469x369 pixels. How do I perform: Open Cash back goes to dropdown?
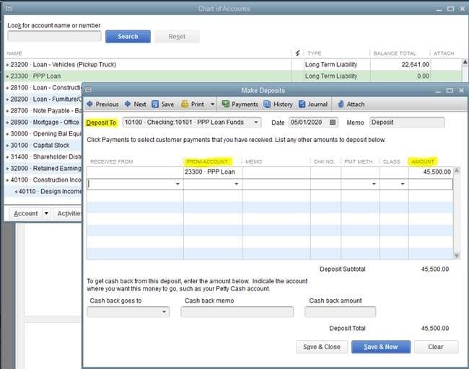pyautogui.click(x=164, y=311)
